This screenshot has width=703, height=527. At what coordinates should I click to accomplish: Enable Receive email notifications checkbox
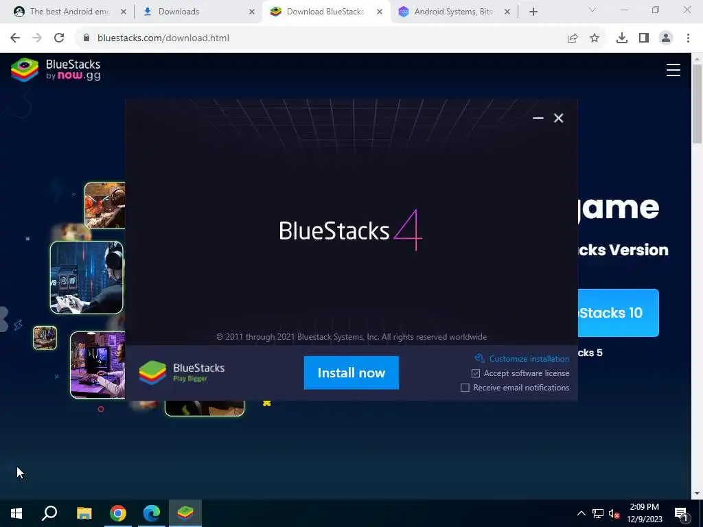(x=465, y=388)
